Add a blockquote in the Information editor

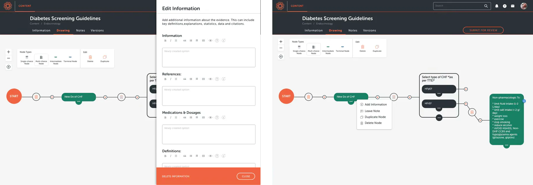(x=185, y=41)
